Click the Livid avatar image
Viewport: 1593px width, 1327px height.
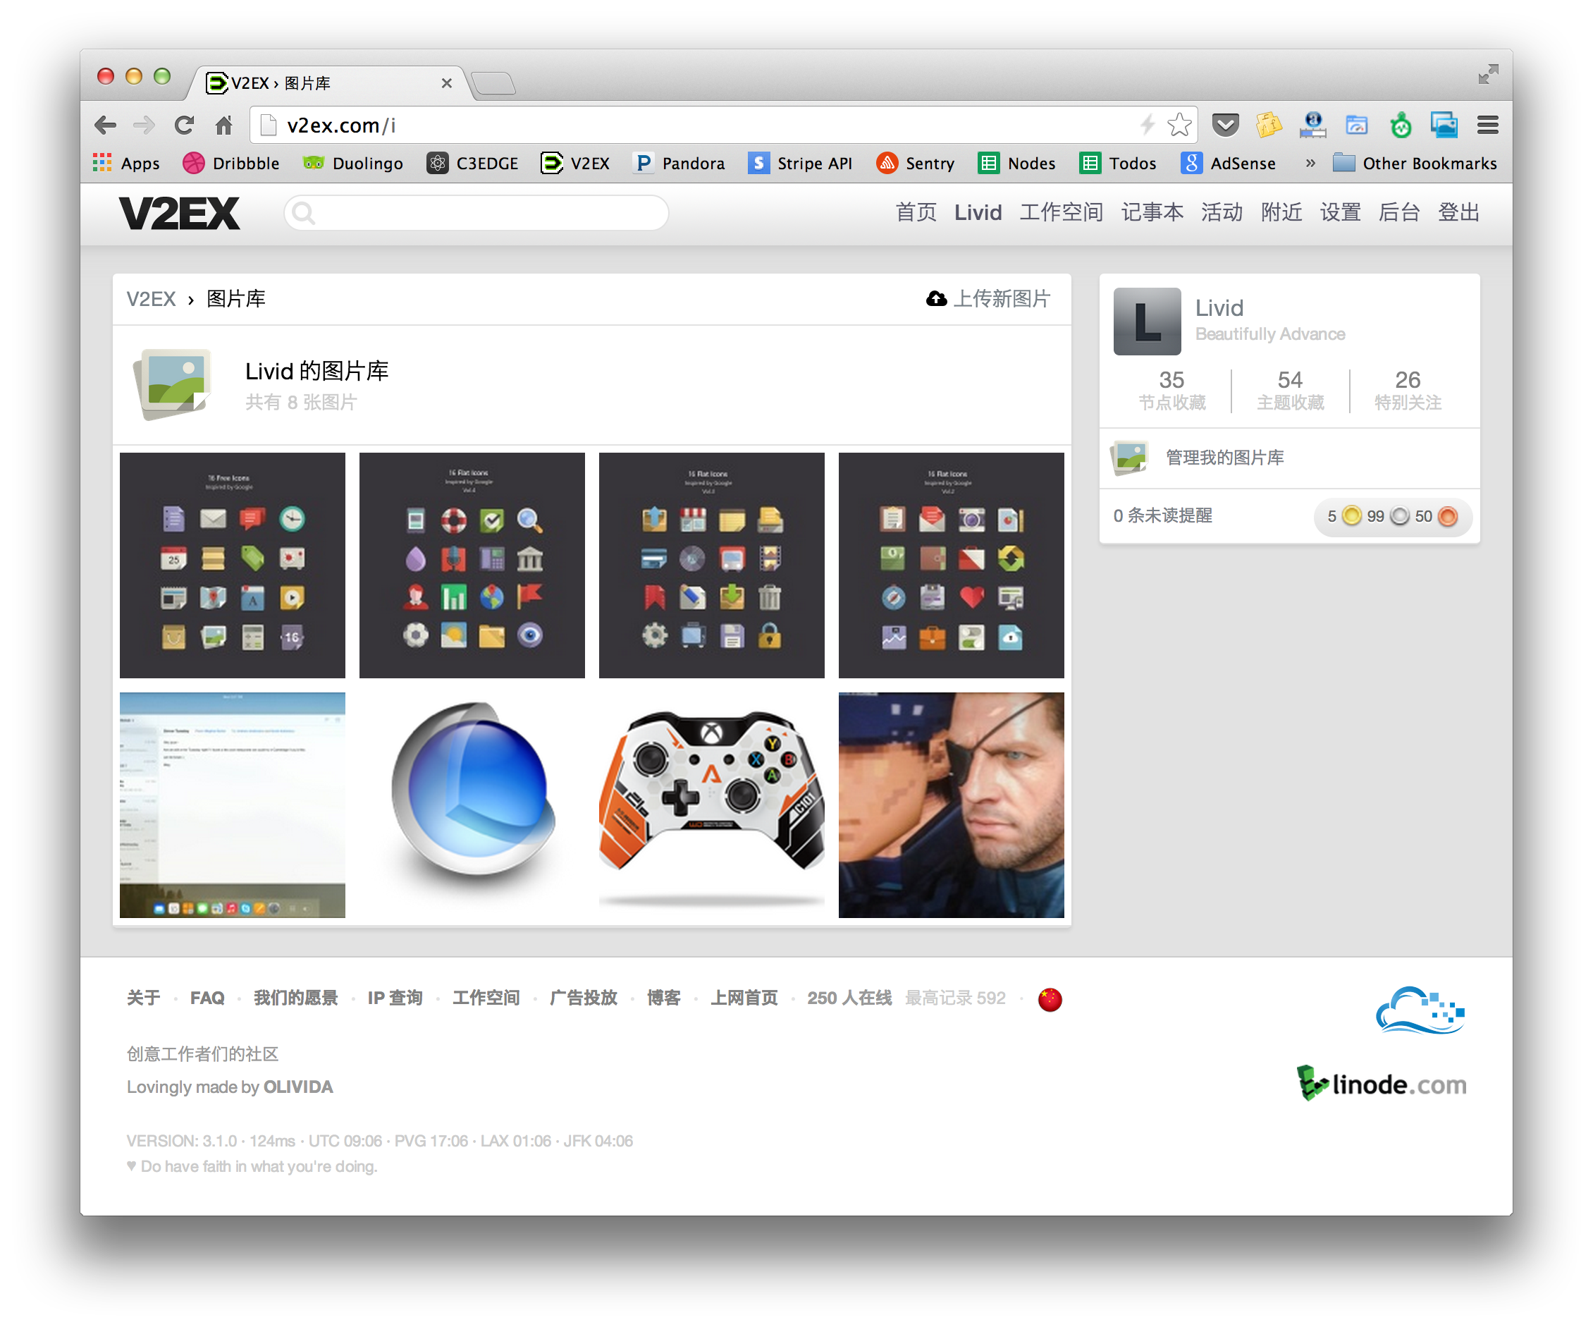point(1146,321)
